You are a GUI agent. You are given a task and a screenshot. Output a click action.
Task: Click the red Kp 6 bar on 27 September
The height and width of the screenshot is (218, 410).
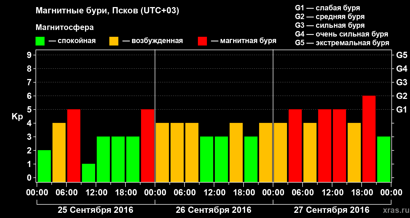(x=369, y=139)
